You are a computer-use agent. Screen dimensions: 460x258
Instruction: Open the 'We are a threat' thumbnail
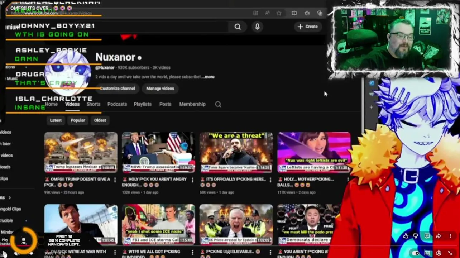(236, 152)
